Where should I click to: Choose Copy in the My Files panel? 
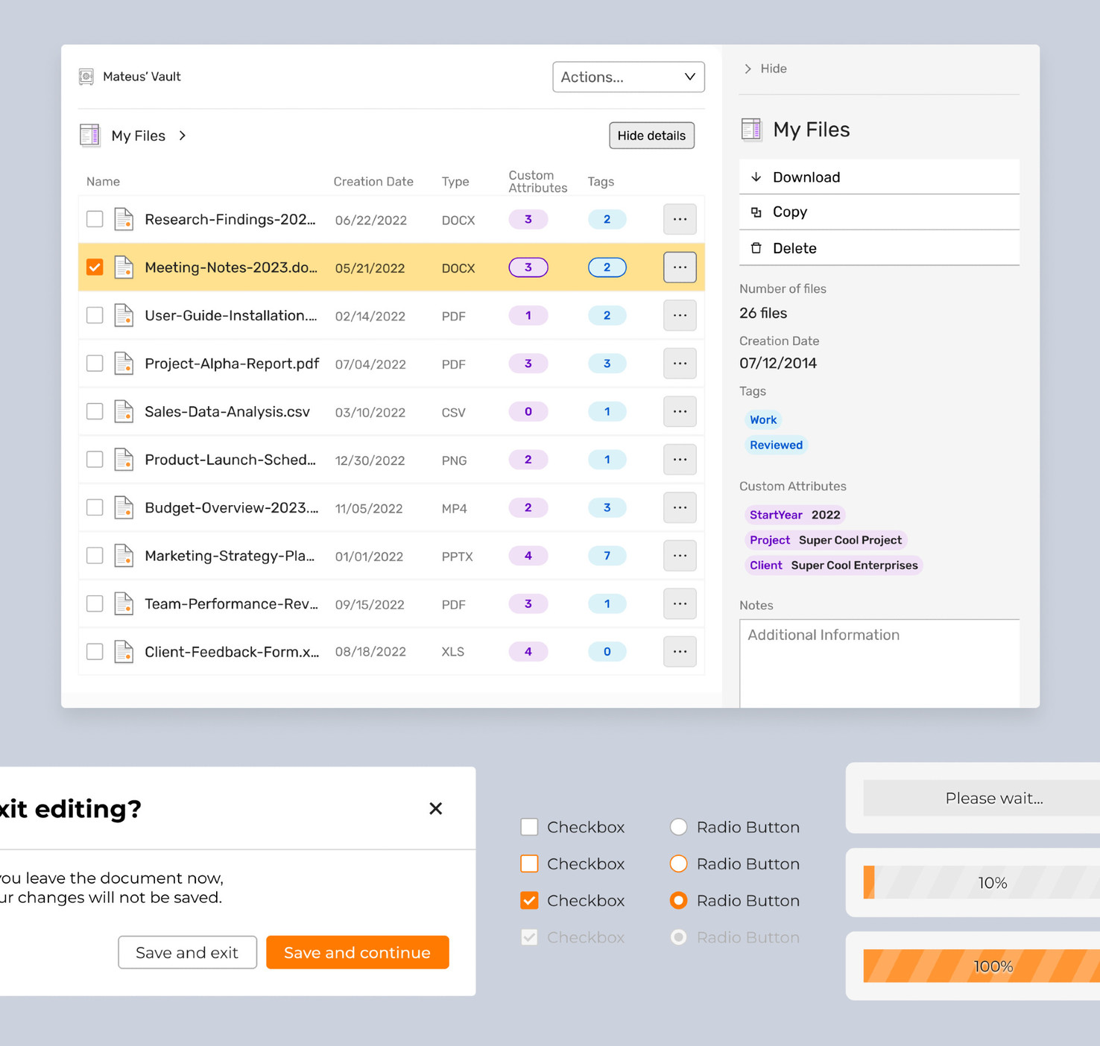(x=879, y=212)
